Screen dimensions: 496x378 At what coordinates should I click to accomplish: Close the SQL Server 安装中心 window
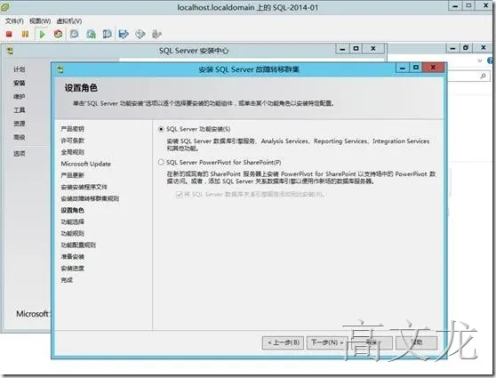(x=373, y=49)
